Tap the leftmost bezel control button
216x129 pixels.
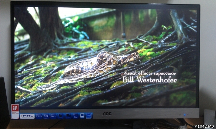point(166,115)
